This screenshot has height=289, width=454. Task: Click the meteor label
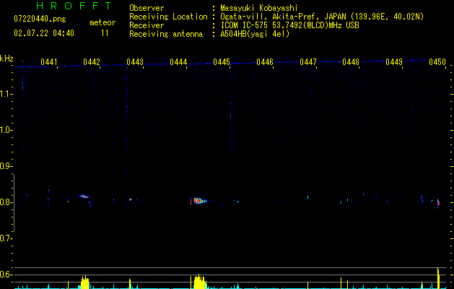(102, 22)
